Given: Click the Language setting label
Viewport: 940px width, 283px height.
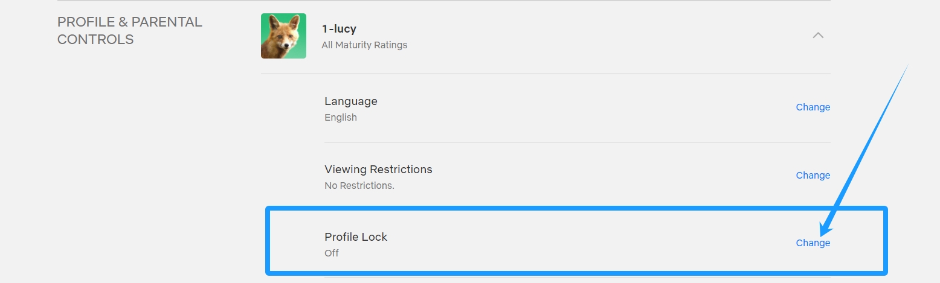Looking at the screenshot, I should (351, 101).
